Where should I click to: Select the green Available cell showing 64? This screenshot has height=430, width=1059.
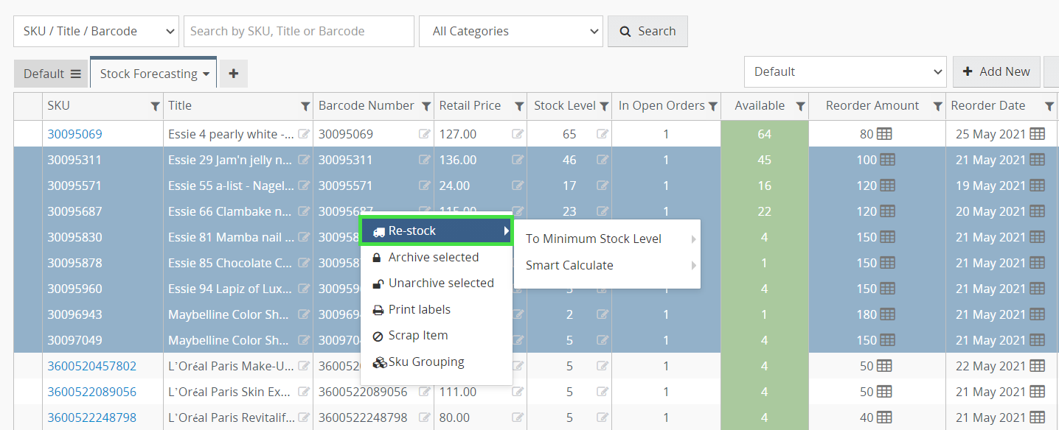point(764,134)
